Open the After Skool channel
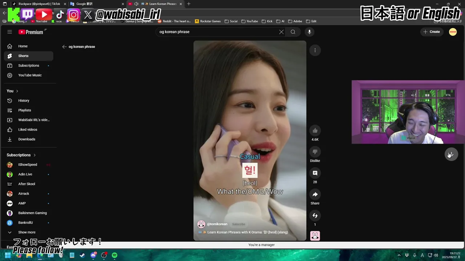 pyautogui.click(x=28, y=184)
